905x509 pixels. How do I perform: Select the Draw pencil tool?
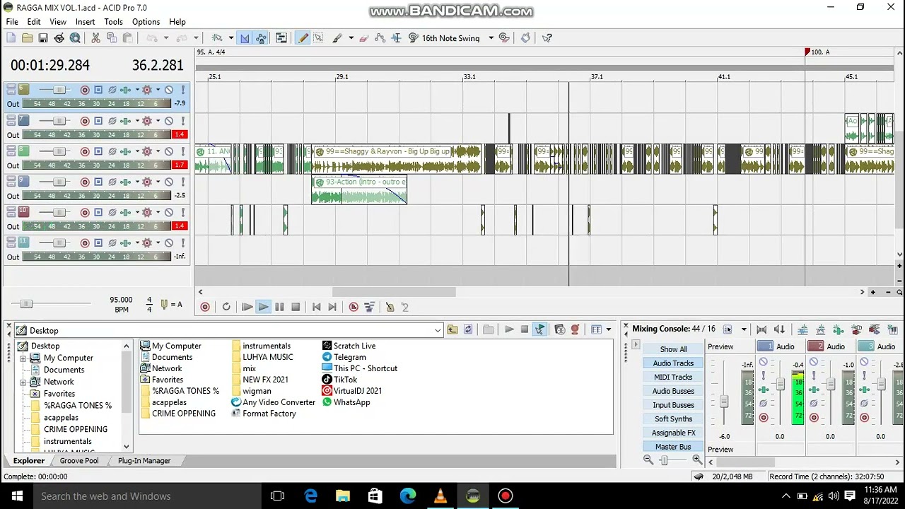[x=303, y=38]
